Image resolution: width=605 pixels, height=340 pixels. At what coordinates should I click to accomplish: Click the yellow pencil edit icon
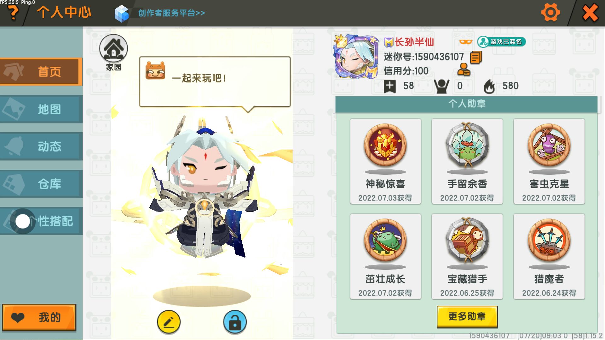coord(169,322)
